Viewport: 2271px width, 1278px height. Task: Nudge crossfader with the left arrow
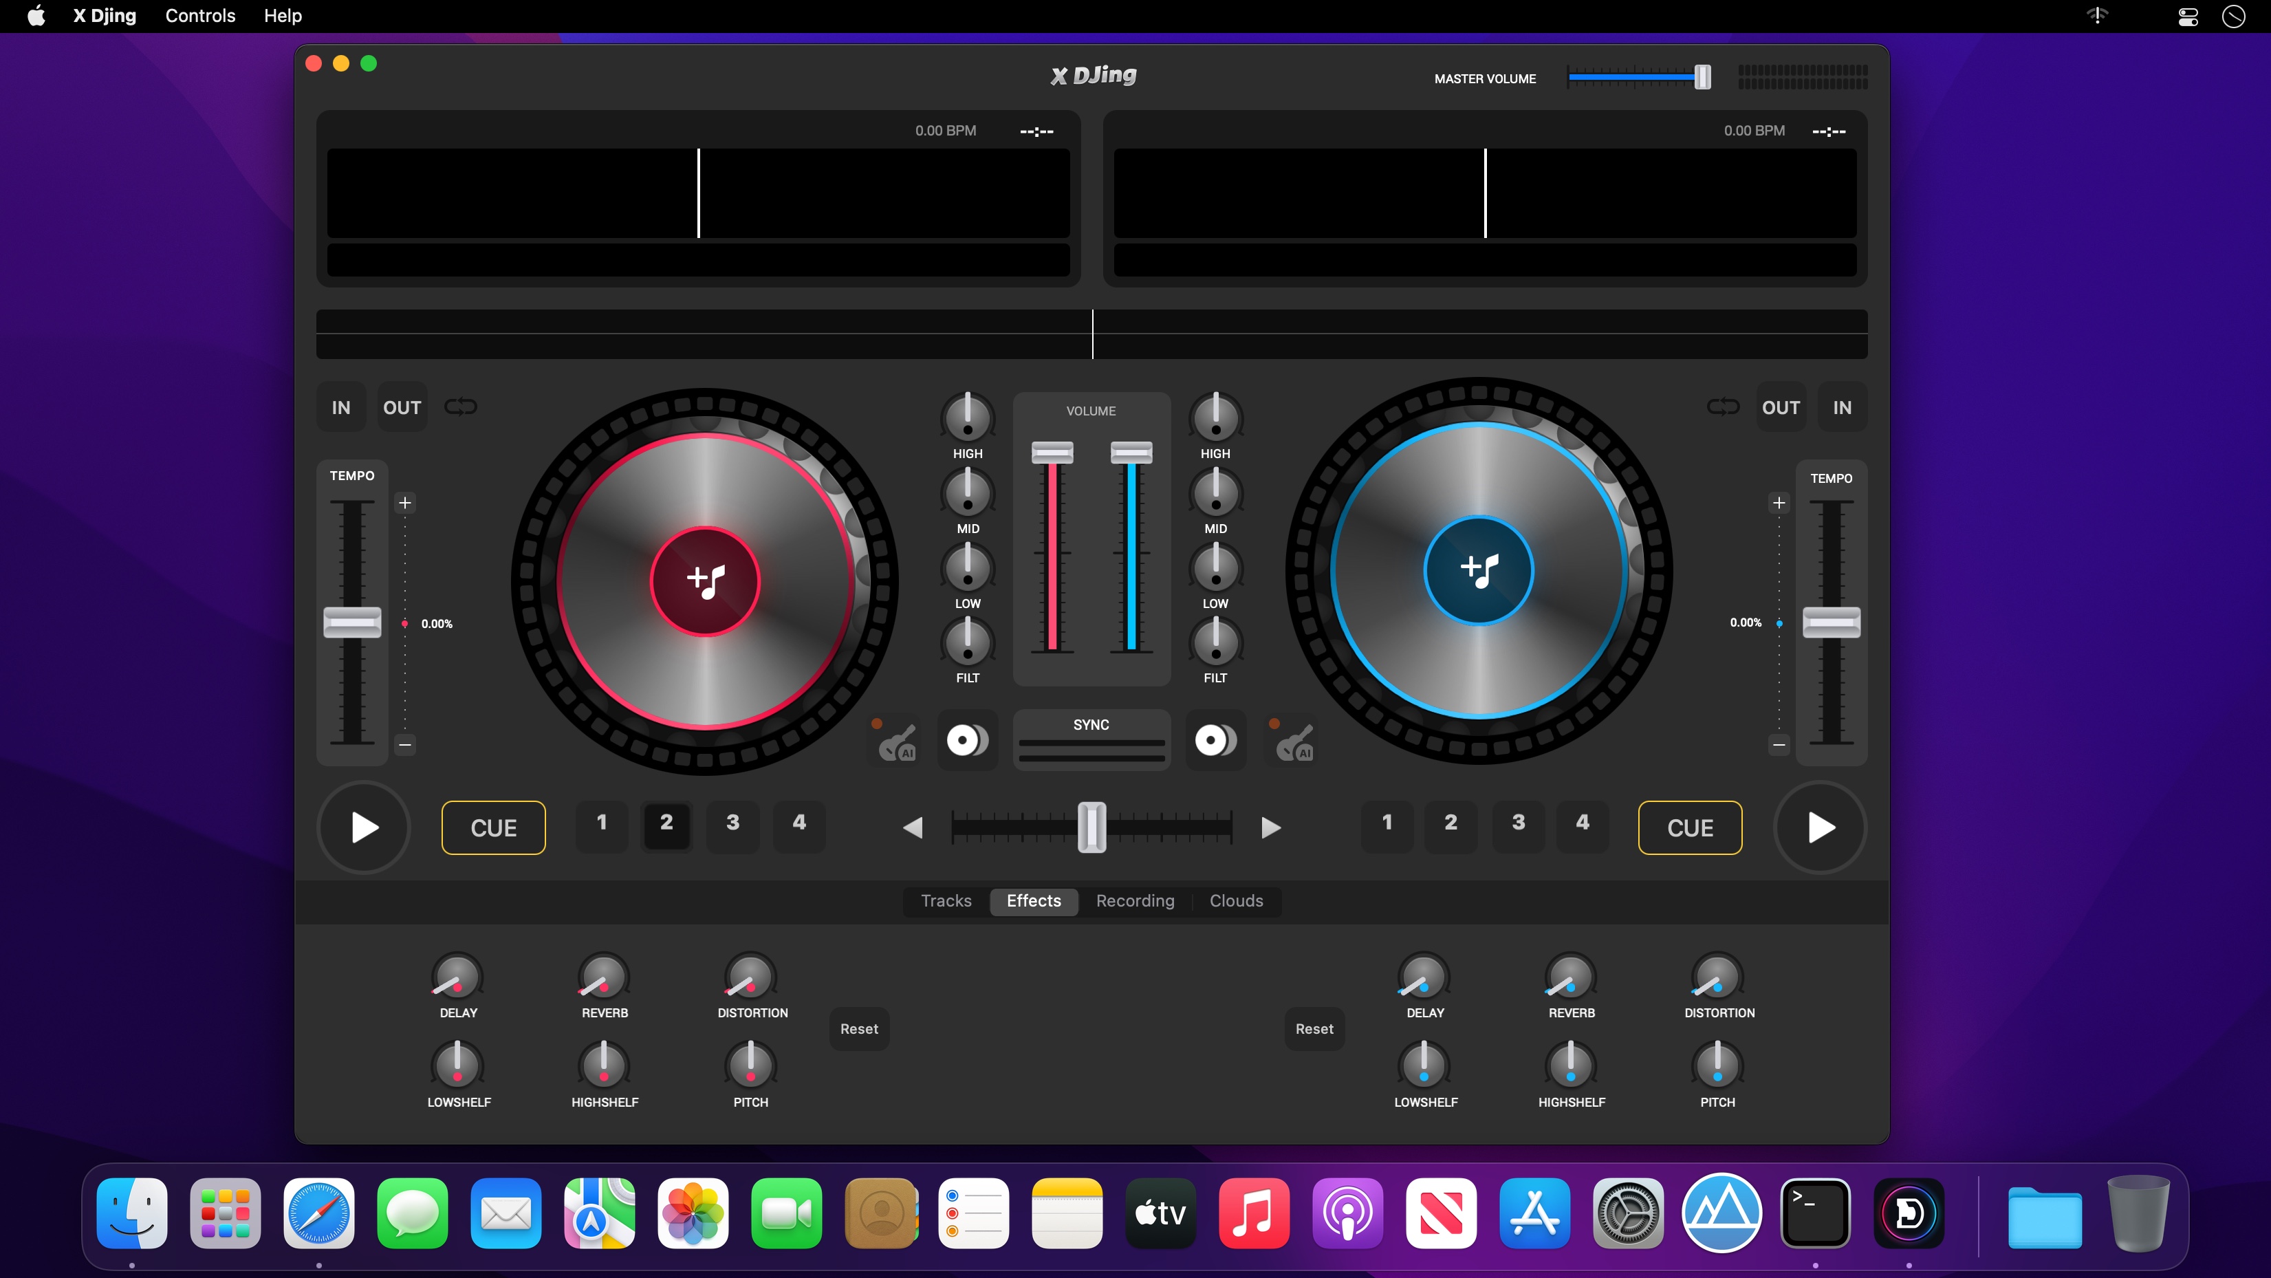click(x=913, y=827)
